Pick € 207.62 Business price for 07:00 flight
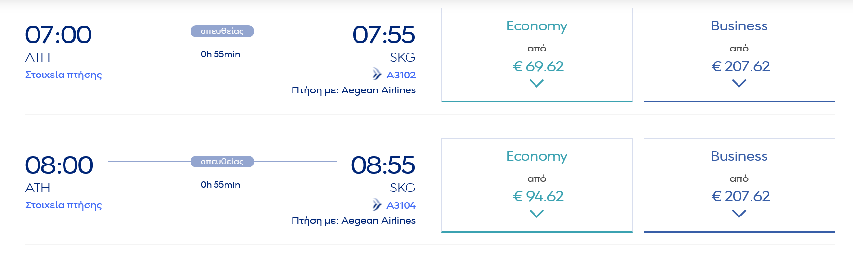 pos(741,66)
